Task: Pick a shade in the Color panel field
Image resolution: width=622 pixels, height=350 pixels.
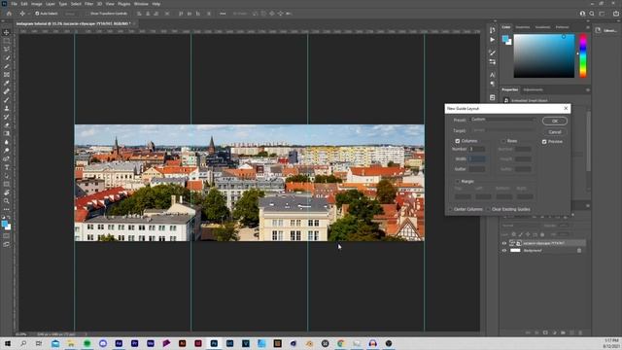Action: click(544, 56)
